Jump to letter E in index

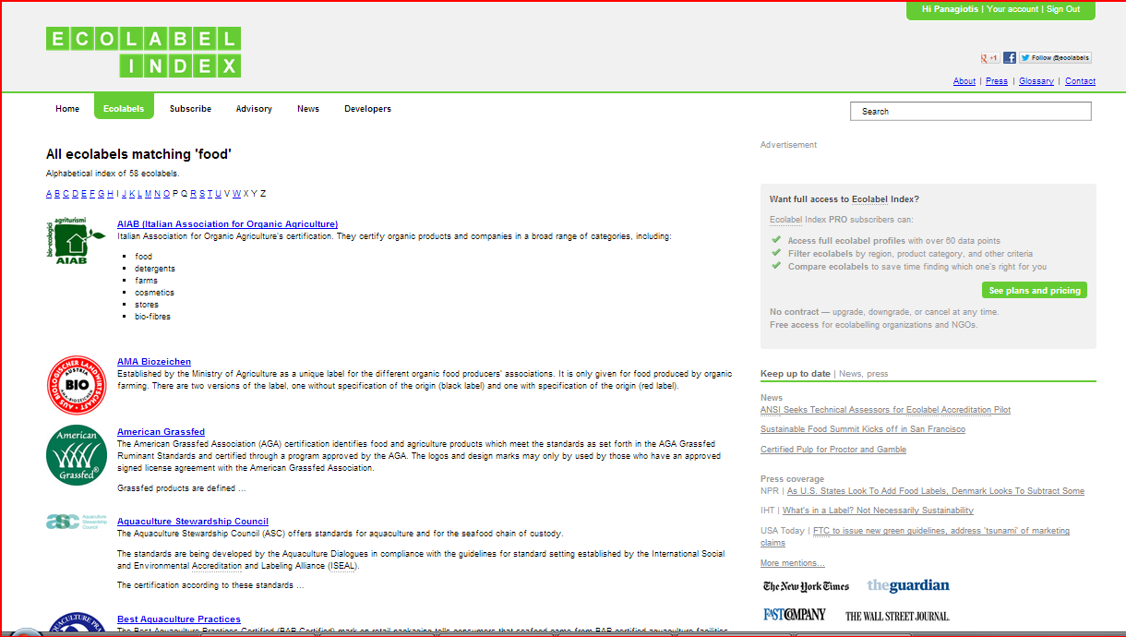click(84, 194)
